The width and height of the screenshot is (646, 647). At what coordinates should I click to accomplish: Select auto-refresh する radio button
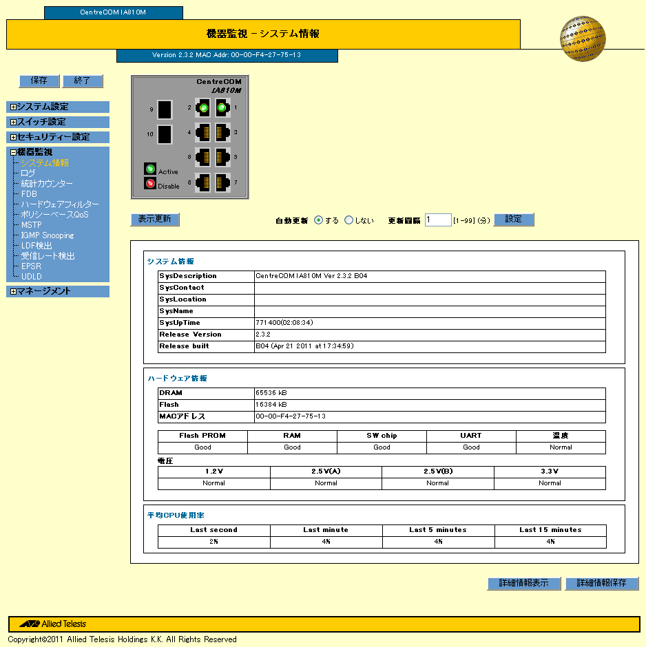(318, 220)
